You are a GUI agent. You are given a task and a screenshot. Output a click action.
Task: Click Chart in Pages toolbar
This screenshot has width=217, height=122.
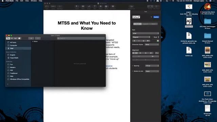pyautogui.click(x=89, y=7)
